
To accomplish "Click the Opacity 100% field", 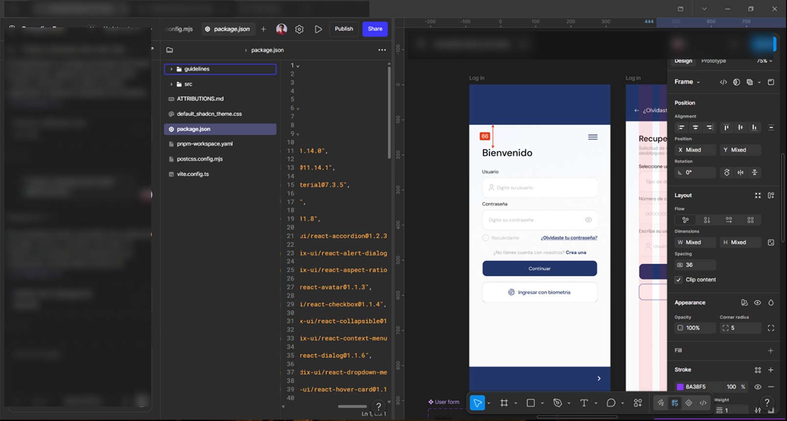I will [x=695, y=328].
